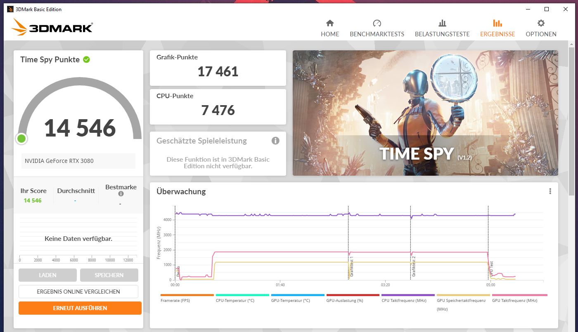The width and height of the screenshot is (578, 332).
Task: Click ERNEUT AUSFÜHREN orange button
Action: click(80, 308)
